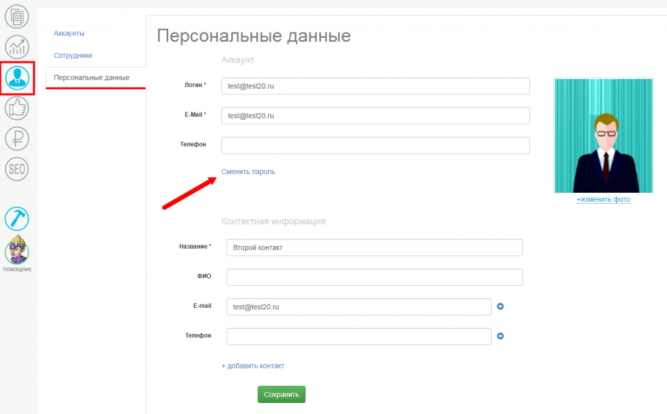Click the Аккаунт section heading

(x=238, y=60)
